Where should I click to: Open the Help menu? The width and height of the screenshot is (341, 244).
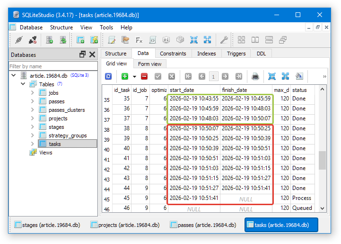126,27
